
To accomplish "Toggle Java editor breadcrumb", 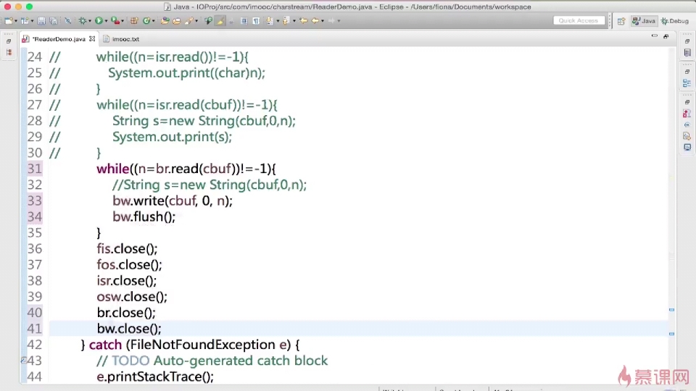I will (208, 21).
